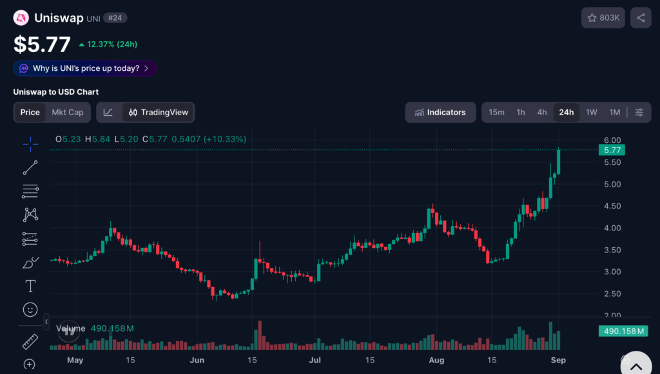Open the Fibonacci horizontal lines tool
This screenshot has width=660, height=374.
click(x=30, y=191)
